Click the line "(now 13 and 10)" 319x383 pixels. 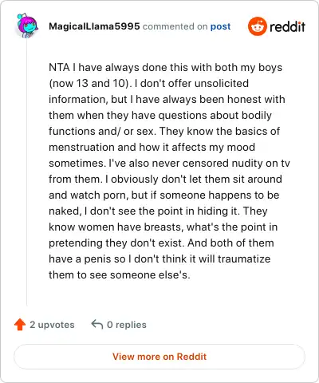[x=90, y=84]
